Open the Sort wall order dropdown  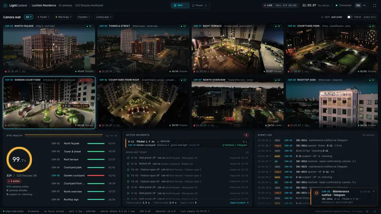331,17
